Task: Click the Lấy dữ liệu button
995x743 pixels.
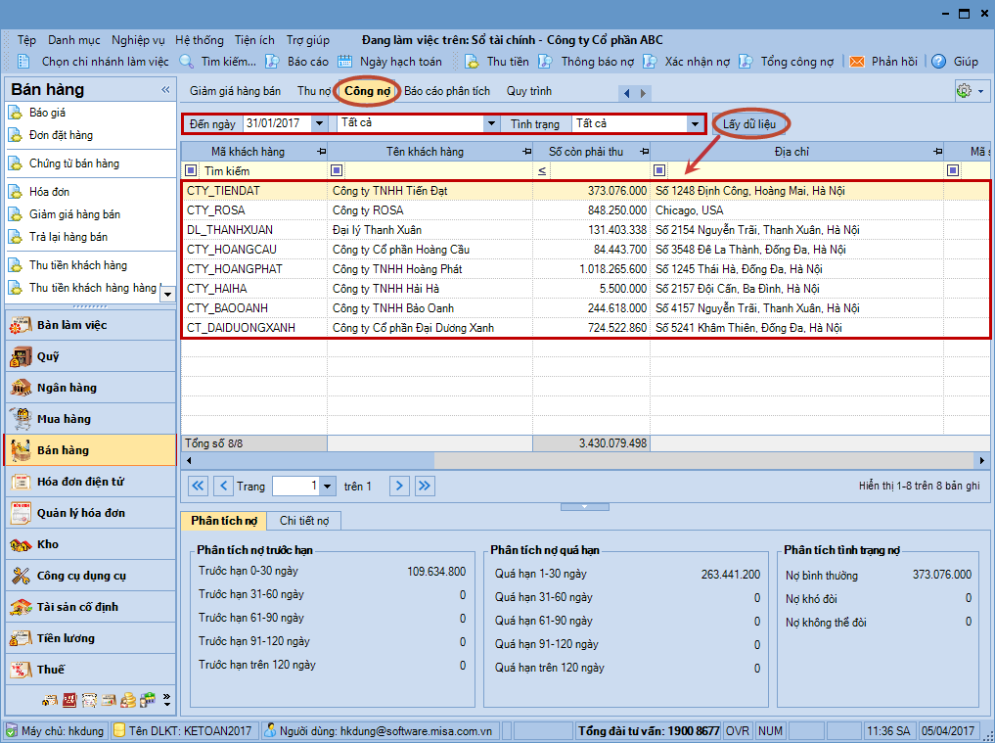Action: (749, 123)
